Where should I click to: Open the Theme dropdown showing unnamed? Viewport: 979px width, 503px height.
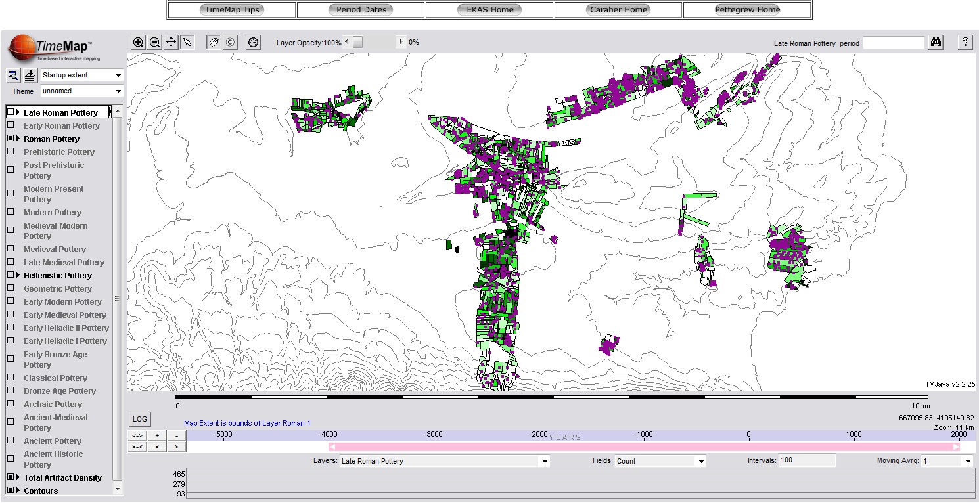pyautogui.click(x=81, y=91)
